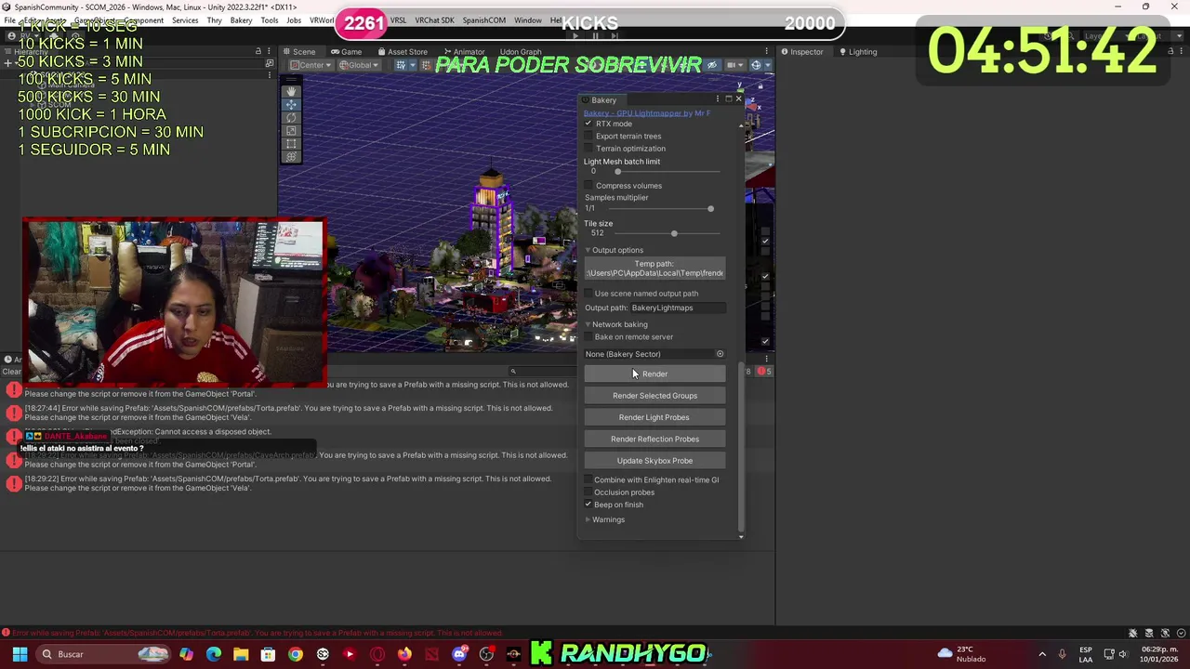Disable RTX mode checkbox
This screenshot has width=1190, height=669.
click(588, 124)
